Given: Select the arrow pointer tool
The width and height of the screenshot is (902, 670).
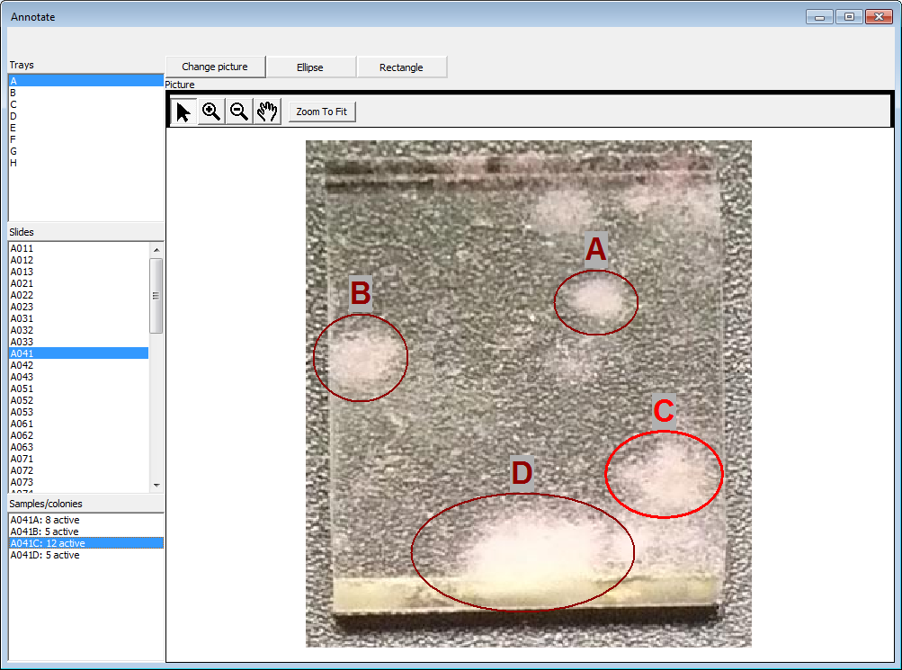Looking at the screenshot, I should point(183,112).
